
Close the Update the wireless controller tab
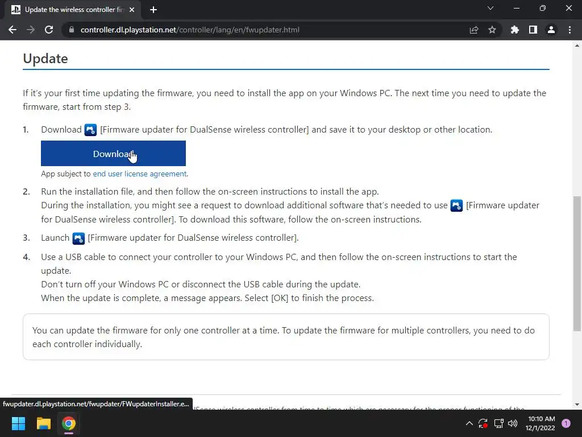point(132,10)
